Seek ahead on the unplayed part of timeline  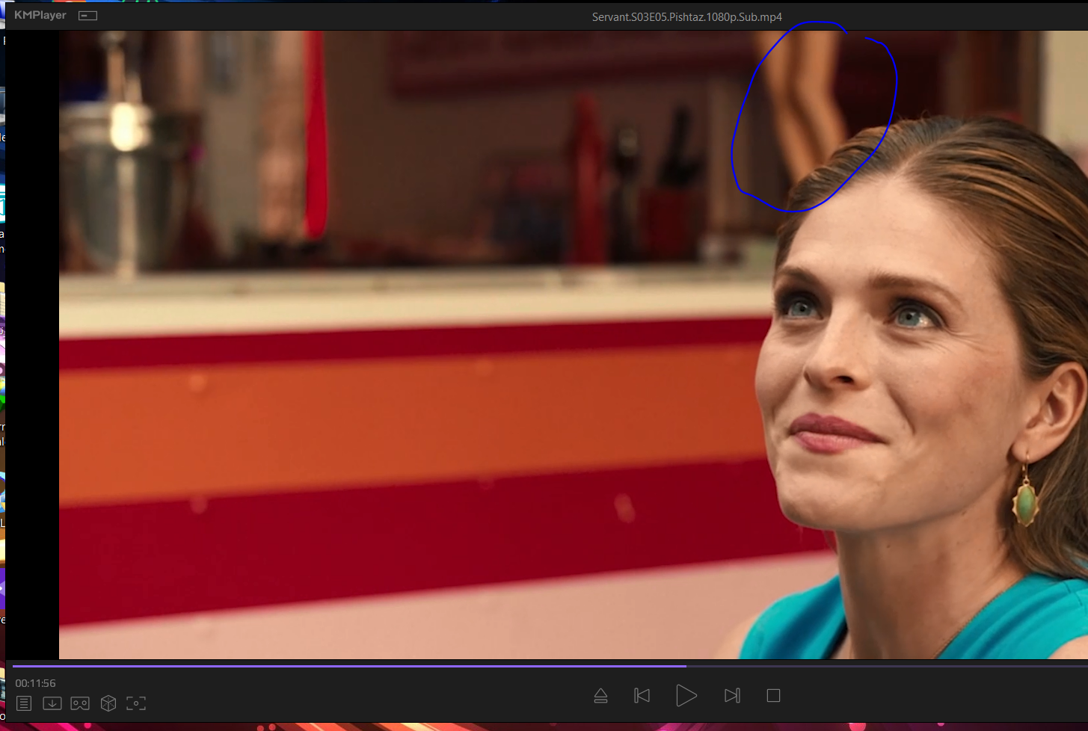pos(882,665)
